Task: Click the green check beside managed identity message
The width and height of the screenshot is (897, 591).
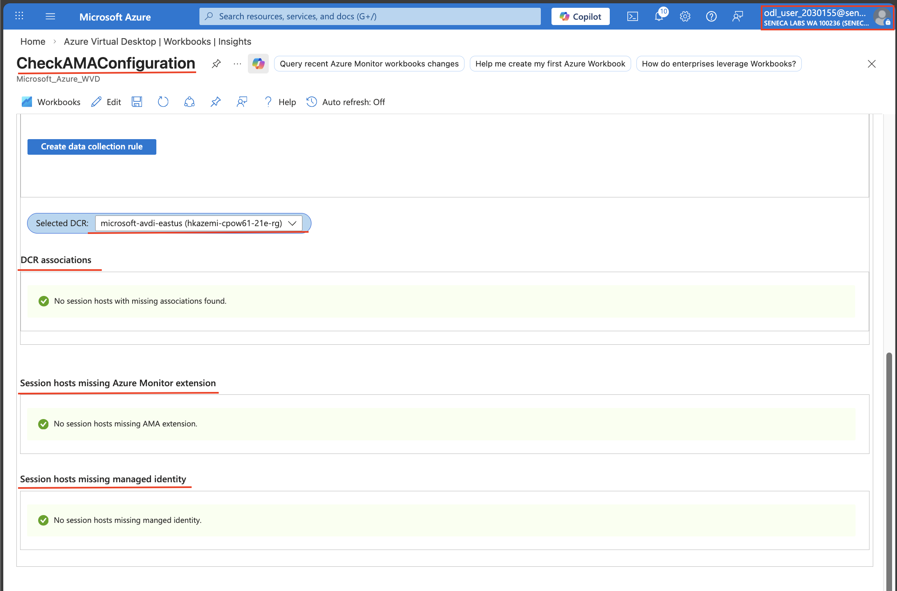Action: (43, 520)
